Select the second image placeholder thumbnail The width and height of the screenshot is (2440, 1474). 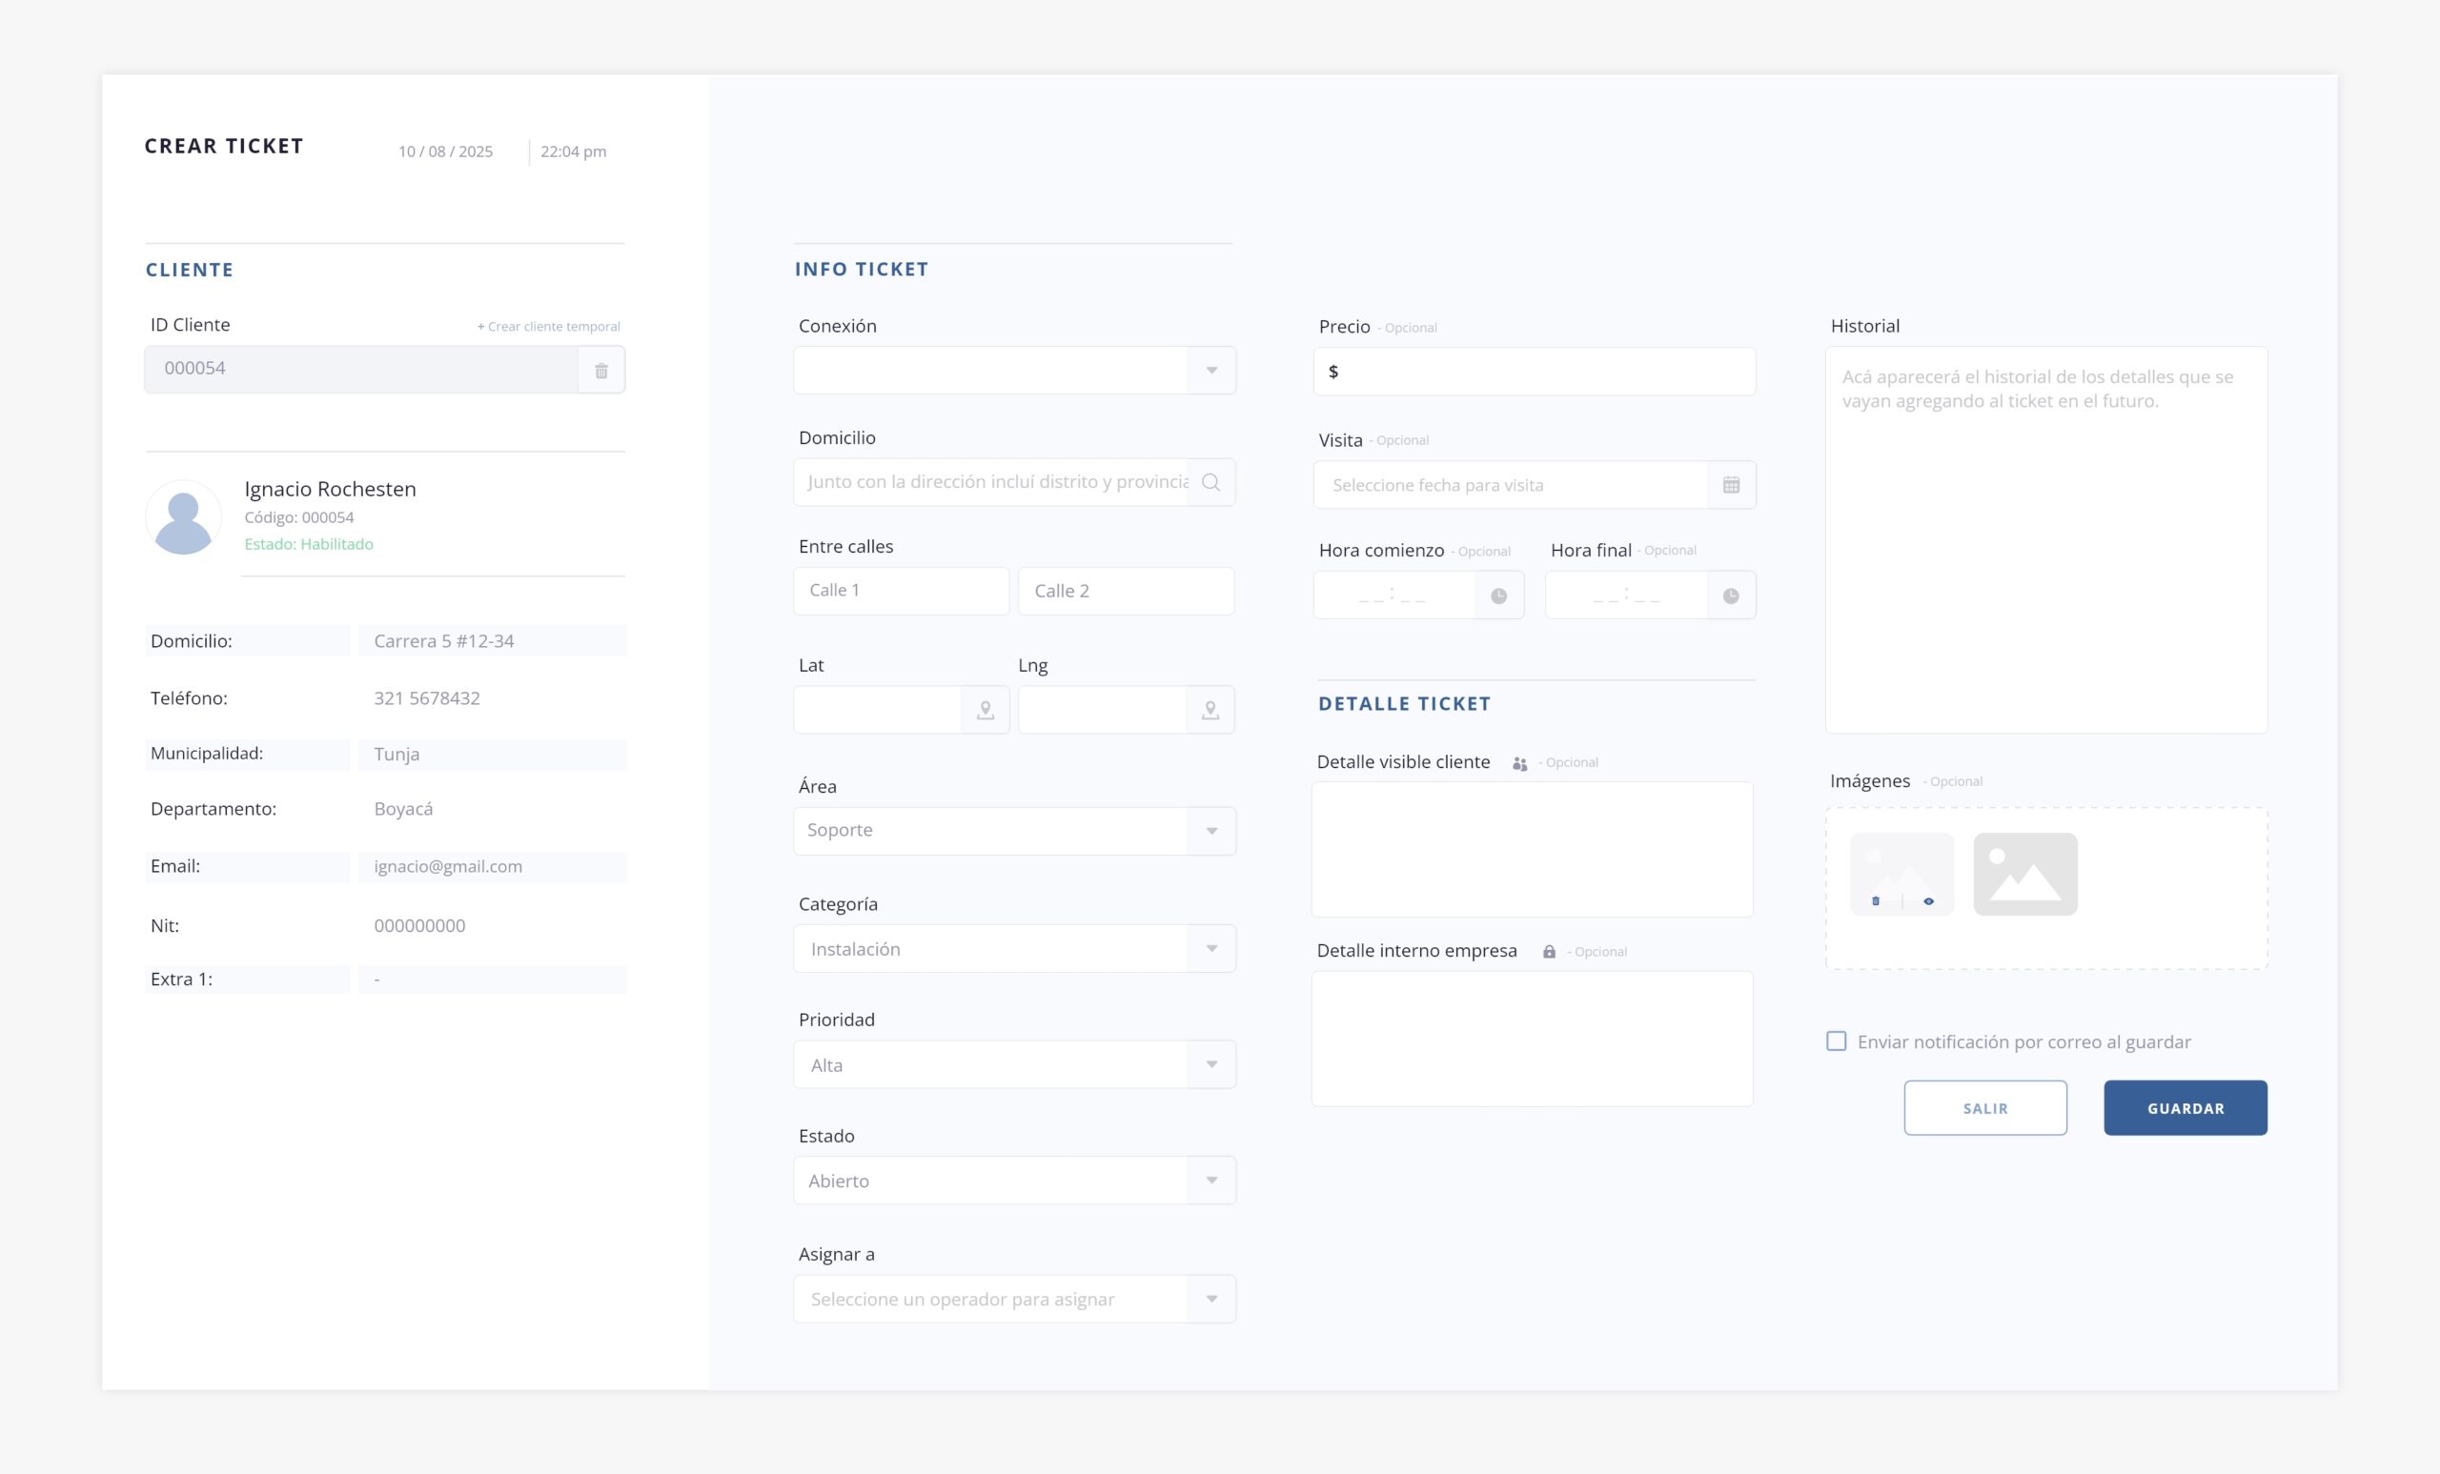(2025, 874)
